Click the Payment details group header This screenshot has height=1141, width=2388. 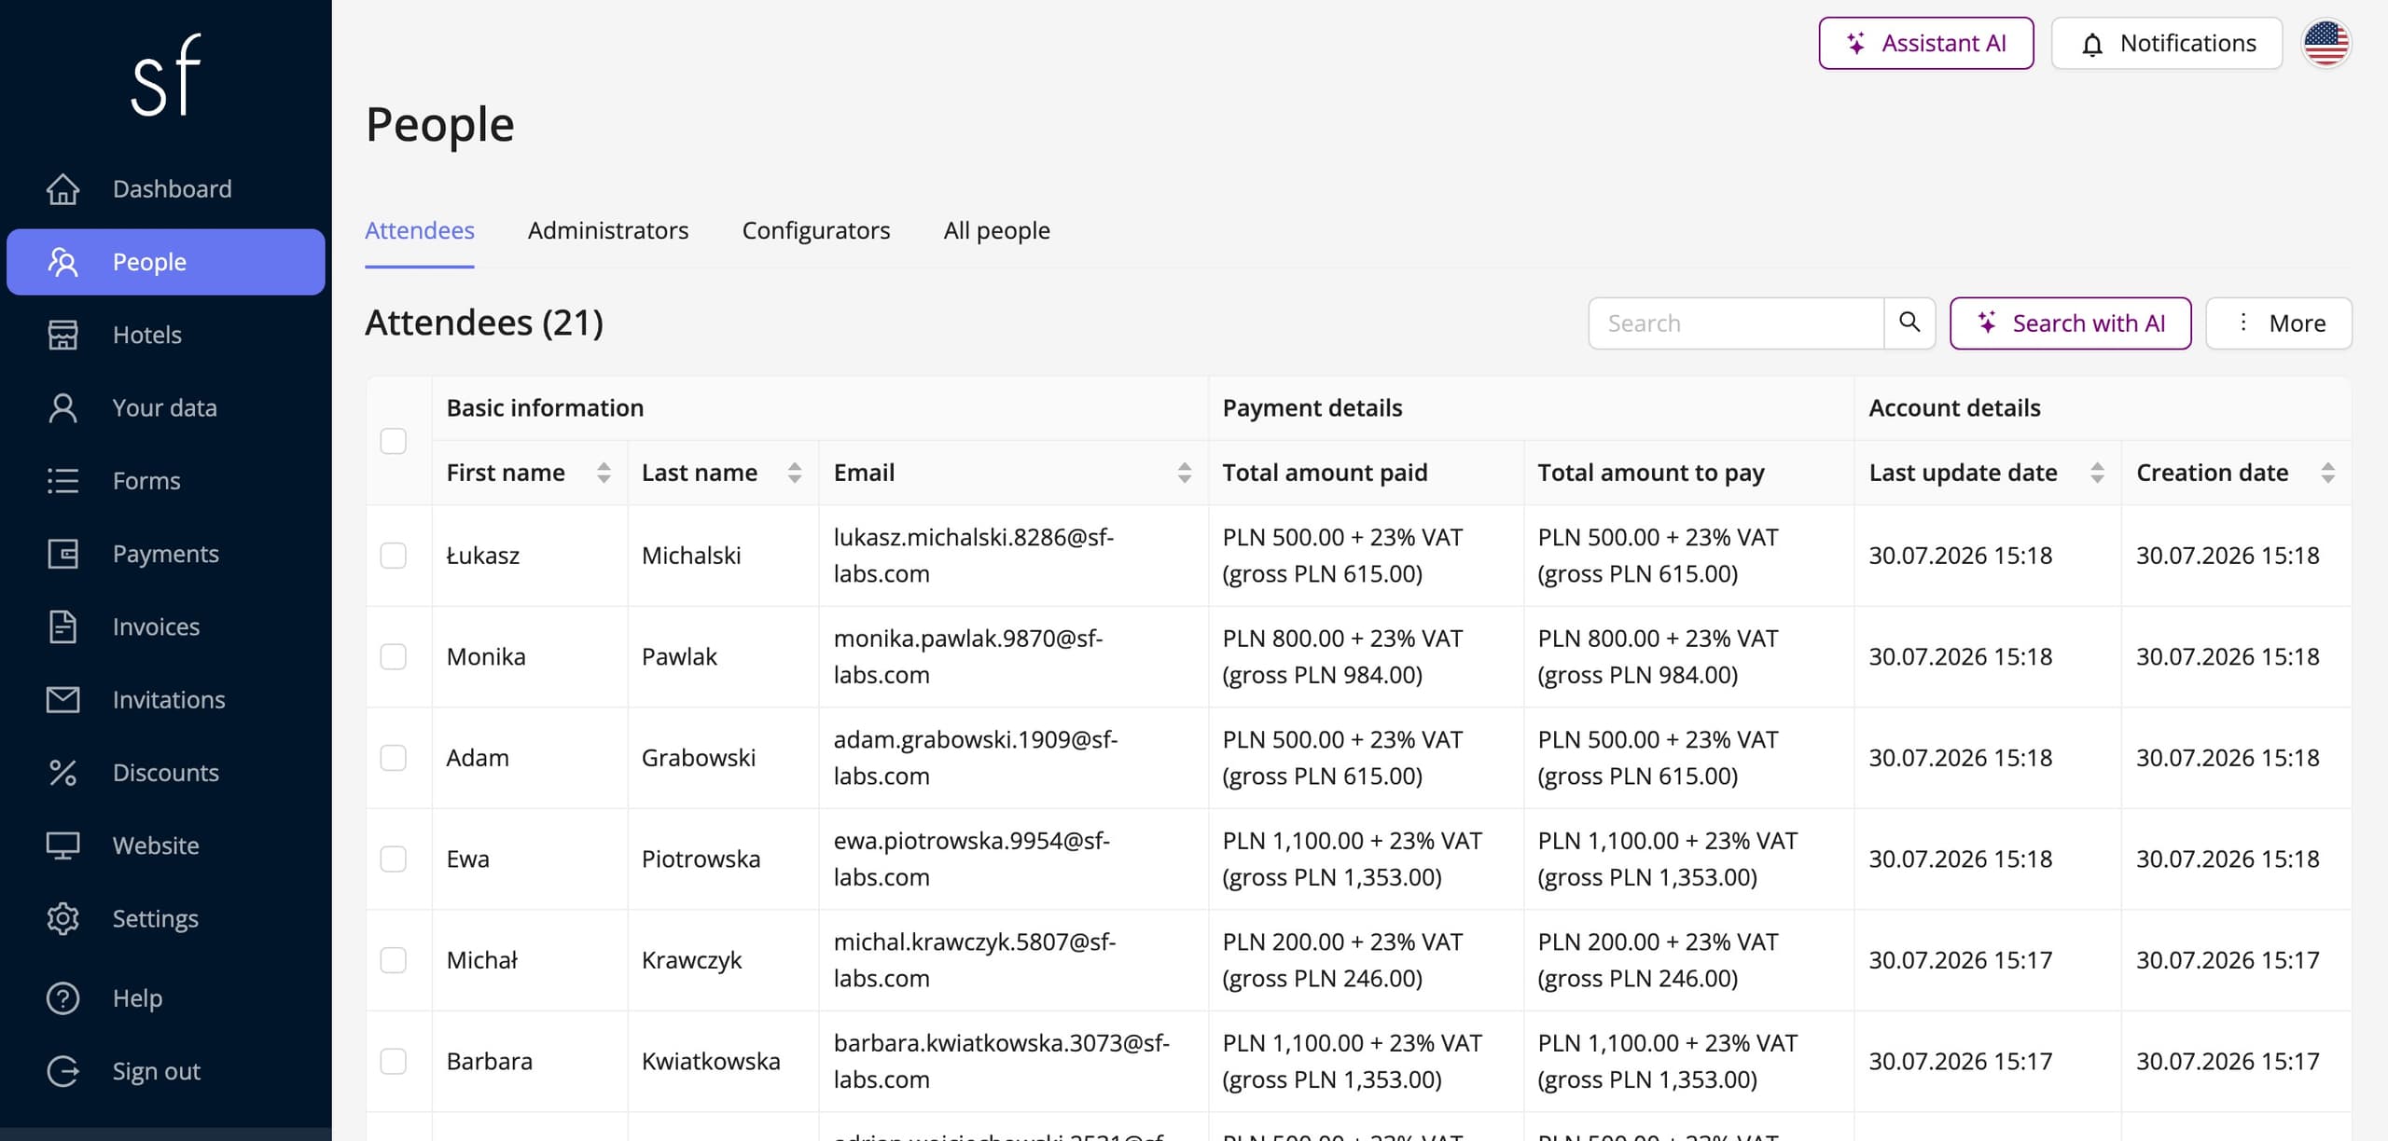pos(1312,407)
